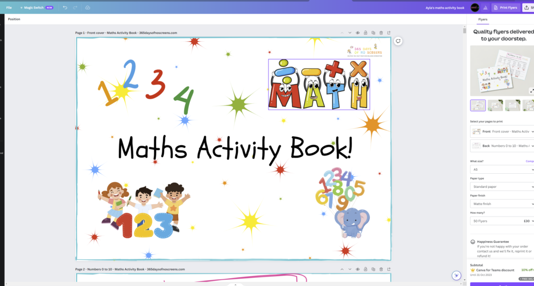Image resolution: width=534 pixels, height=286 pixels.
Task: Hide Page 1 with the eye icon
Action: click(358, 33)
